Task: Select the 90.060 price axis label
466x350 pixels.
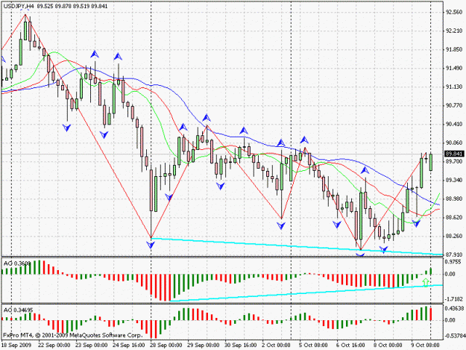Action: coord(454,143)
